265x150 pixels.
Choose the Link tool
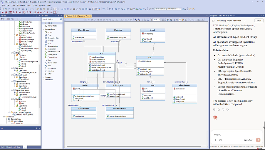[x=49, y=60]
